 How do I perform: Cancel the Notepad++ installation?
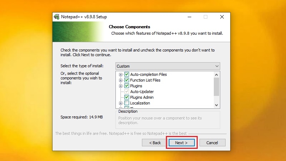click(212, 142)
